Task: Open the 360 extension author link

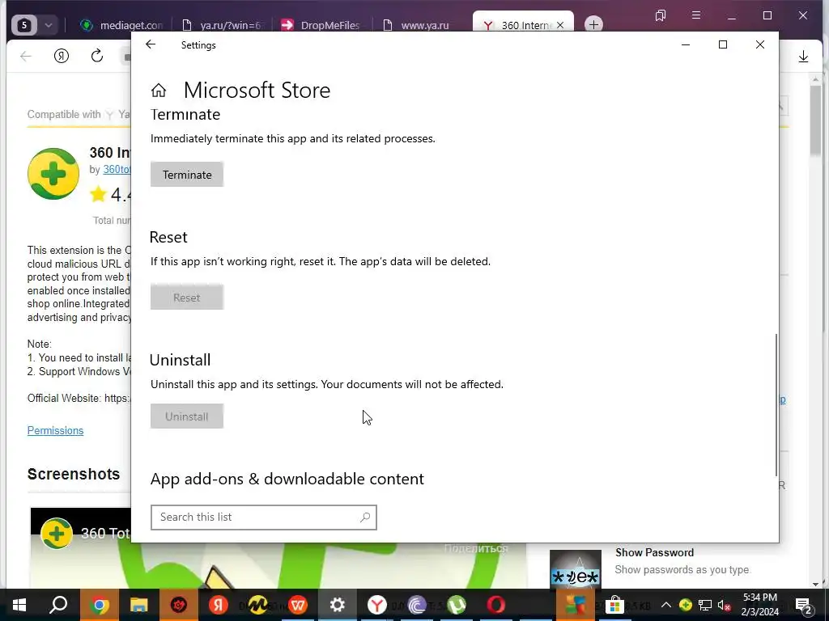Action: 117,170
